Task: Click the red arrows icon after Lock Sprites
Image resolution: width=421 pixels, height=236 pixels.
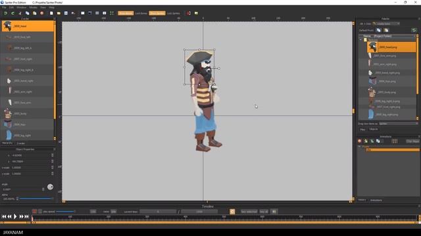Action: pos(189,13)
